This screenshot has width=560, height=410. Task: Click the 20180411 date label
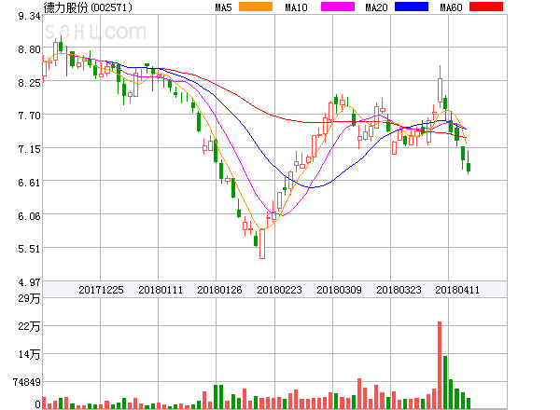click(457, 290)
